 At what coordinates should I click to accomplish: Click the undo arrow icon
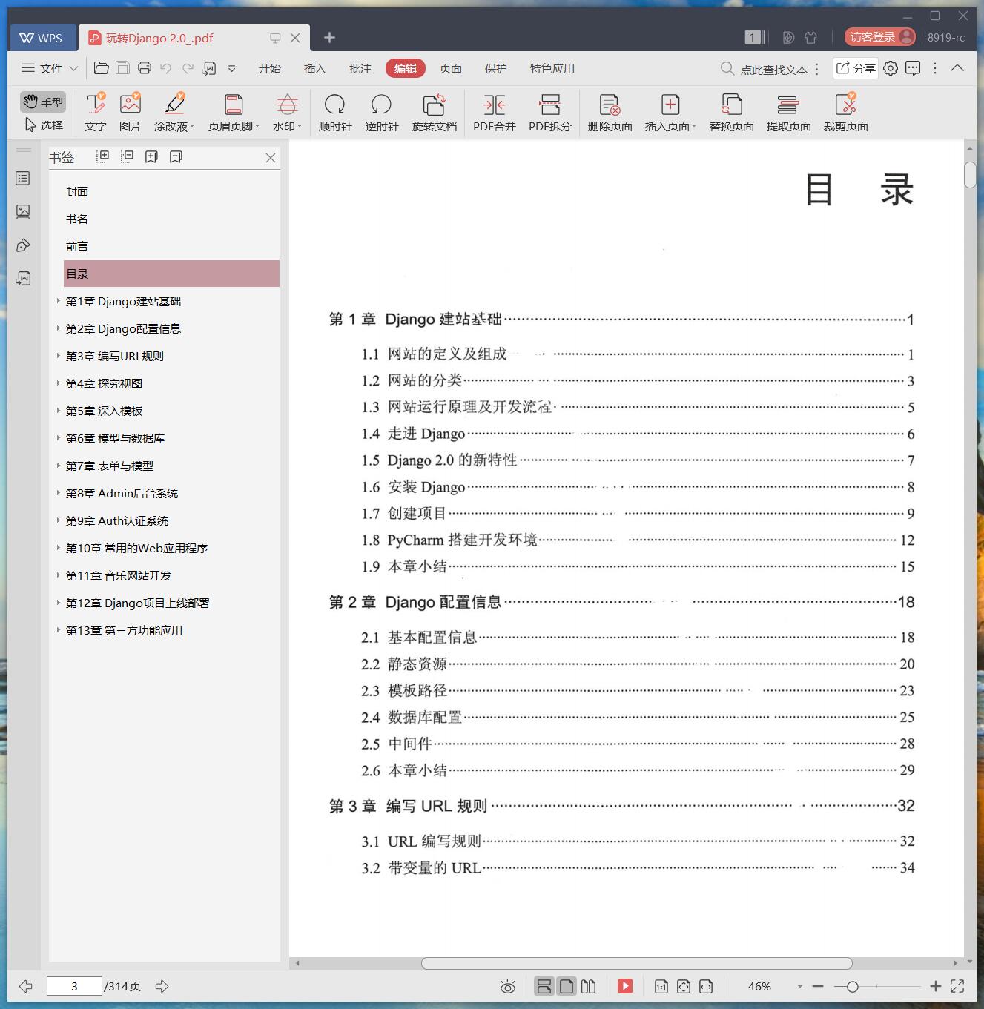(x=166, y=68)
